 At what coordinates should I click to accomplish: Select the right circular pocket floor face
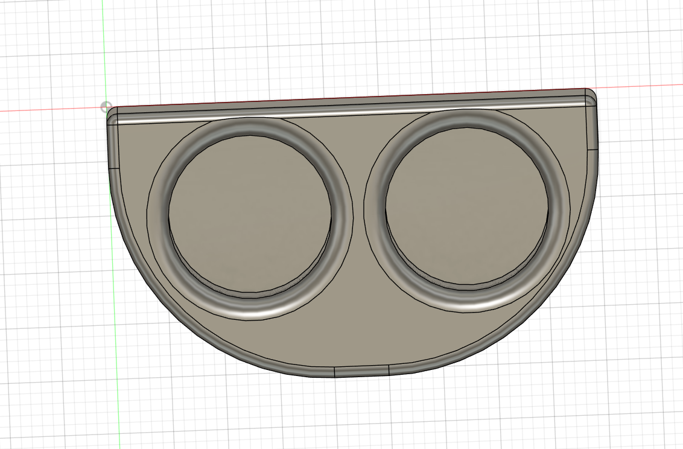pyautogui.click(x=466, y=206)
